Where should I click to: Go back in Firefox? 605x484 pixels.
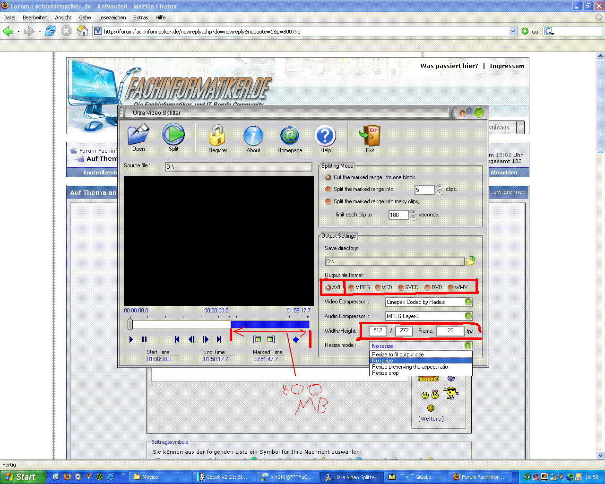tap(8, 31)
